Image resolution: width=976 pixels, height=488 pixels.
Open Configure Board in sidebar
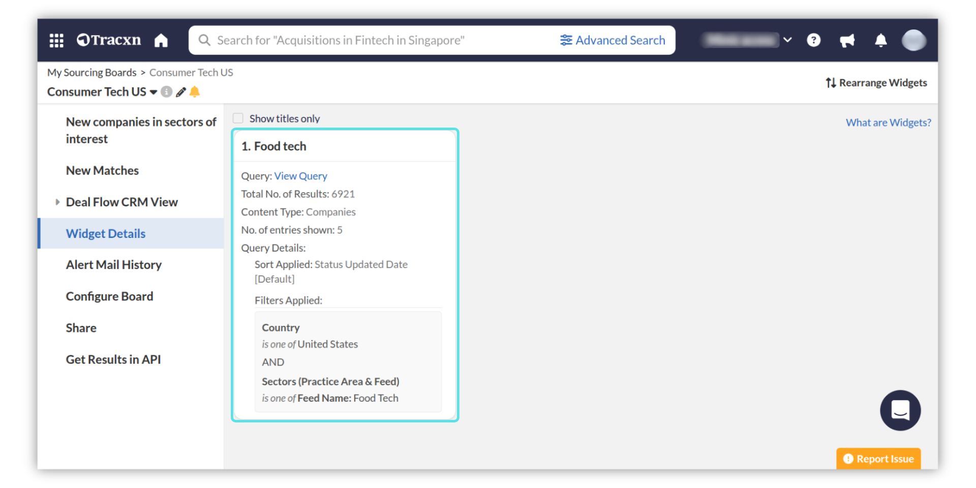click(109, 296)
